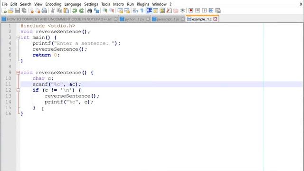The width and height of the screenshot is (304, 171).
Task: Click the Close All documents icon
Action: 38,10
